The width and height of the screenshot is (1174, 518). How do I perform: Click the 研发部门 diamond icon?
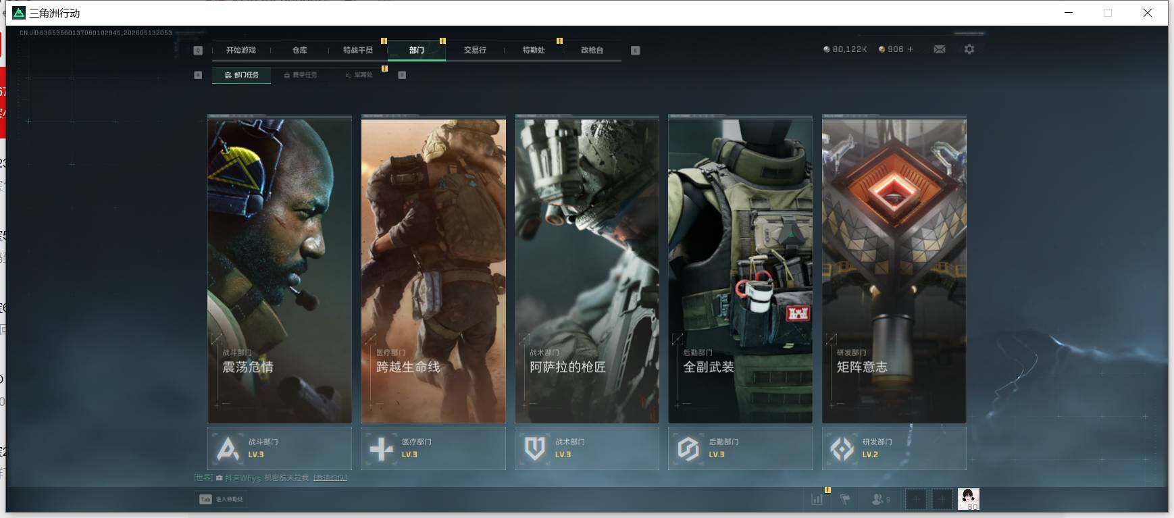pos(842,448)
